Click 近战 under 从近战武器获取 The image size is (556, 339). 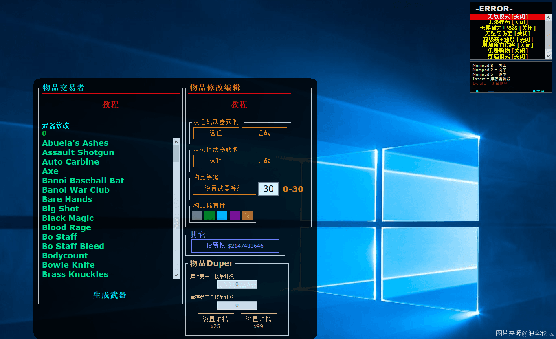(264, 133)
